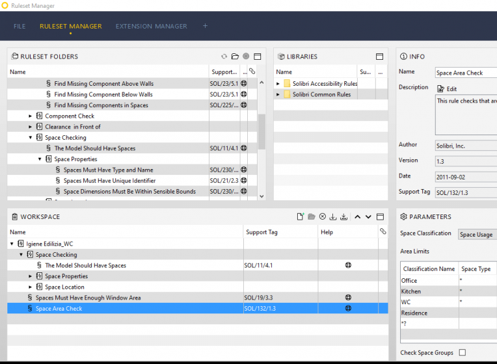Click the new ruleset icon in Workspace
This screenshot has height=364, width=497.
coord(300,216)
